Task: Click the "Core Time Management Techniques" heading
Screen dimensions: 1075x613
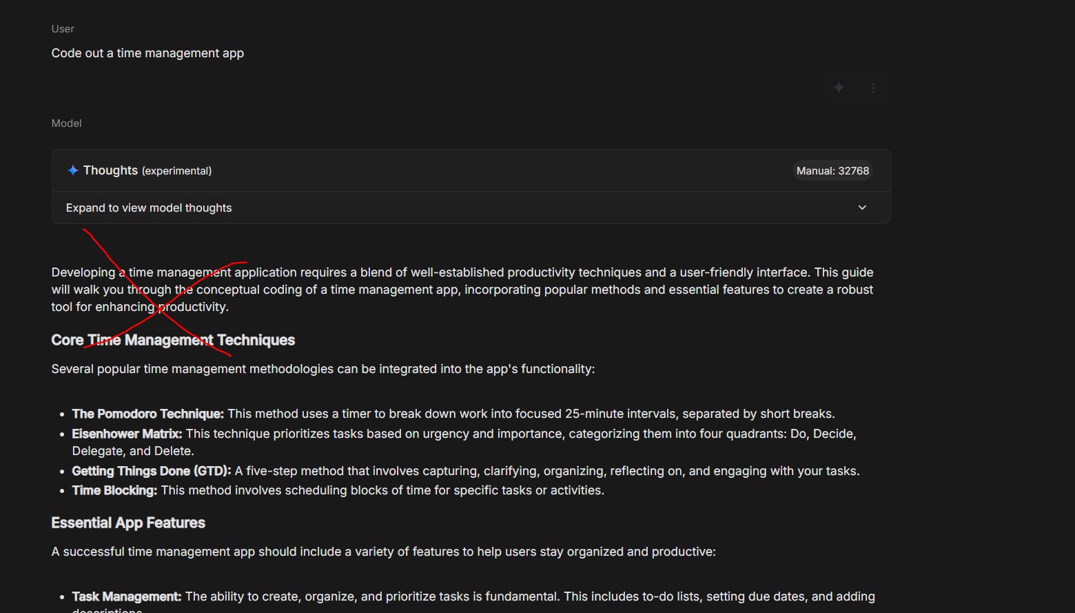Action: click(173, 340)
